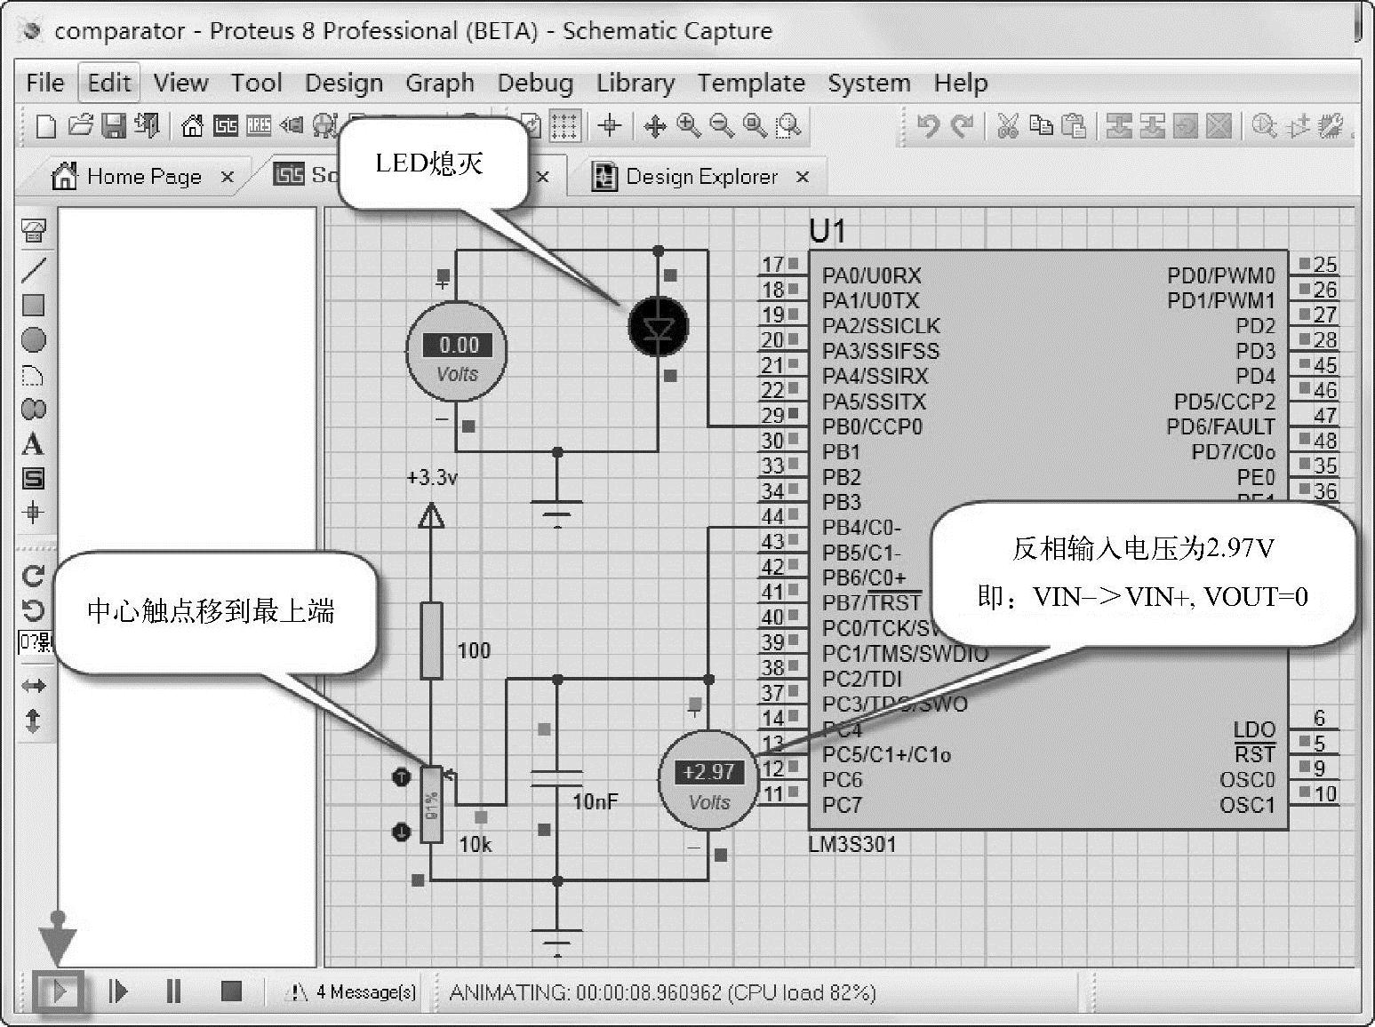Image resolution: width=1375 pixels, height=1027 pixels.
Task: Click the make device icon
Action: [x=1298, y=126]
